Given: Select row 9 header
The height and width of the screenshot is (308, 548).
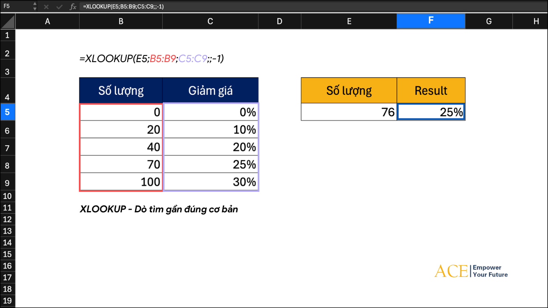Looking at the screenshot, I should point(7,182).
